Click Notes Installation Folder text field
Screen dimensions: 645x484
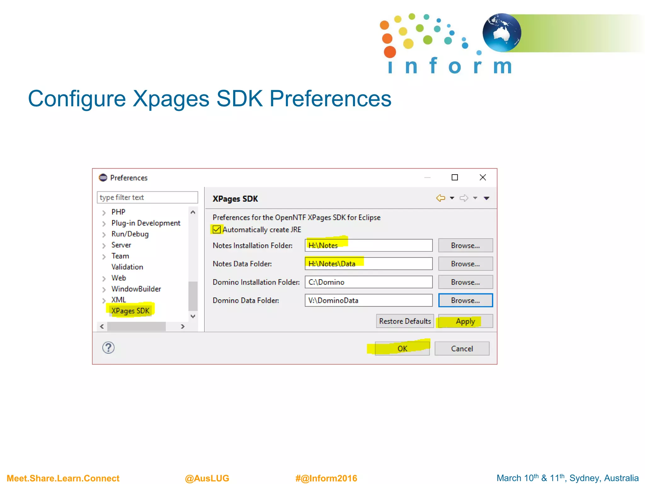pyautogui.click(x=368, y=245)
